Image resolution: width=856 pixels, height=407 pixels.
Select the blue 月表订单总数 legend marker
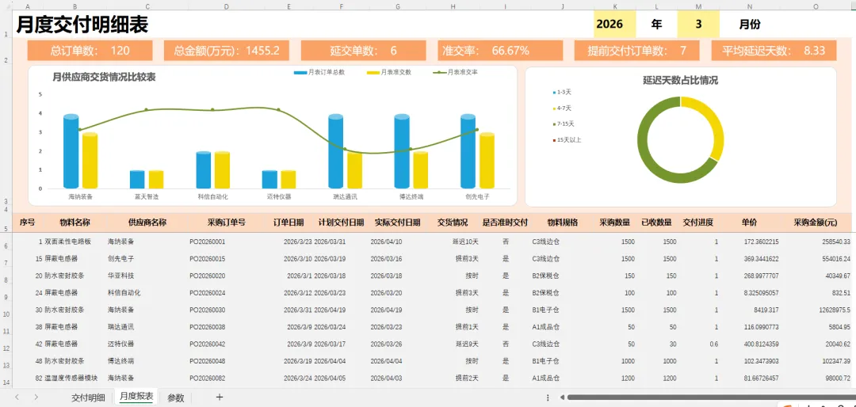click(300, 72)
